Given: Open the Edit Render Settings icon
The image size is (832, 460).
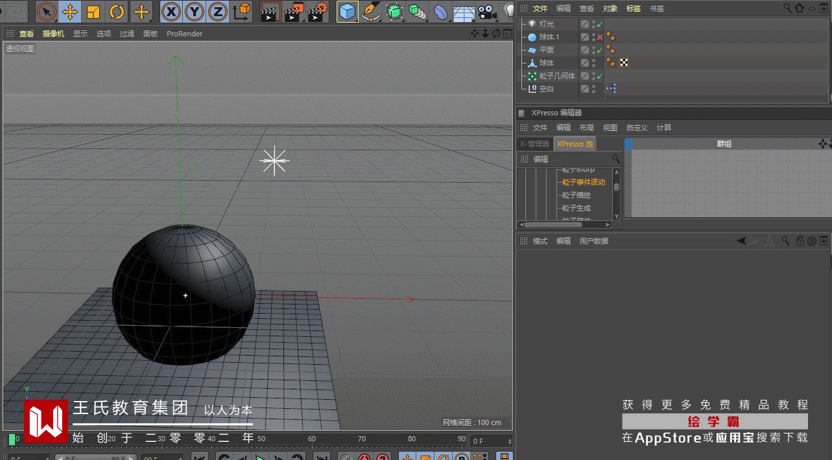Looking at the screenshot, I should coord(317,12).
